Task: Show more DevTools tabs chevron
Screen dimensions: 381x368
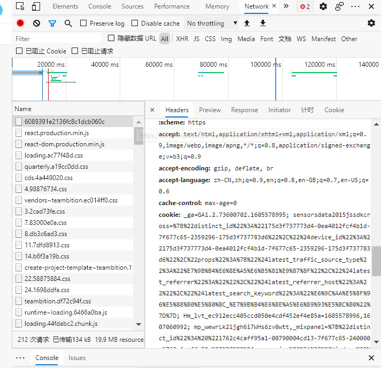Action: 286,6
